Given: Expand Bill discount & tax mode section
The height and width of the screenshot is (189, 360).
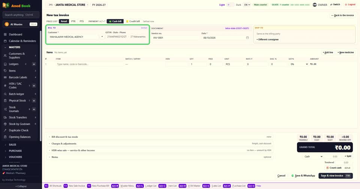Looking at the screenshot, I should (160, 137).
